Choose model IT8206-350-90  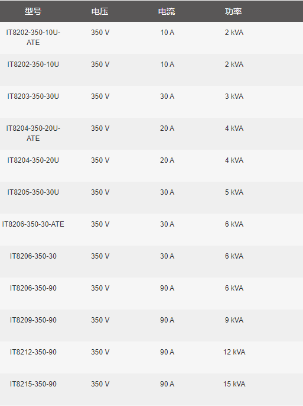(33, 288)
